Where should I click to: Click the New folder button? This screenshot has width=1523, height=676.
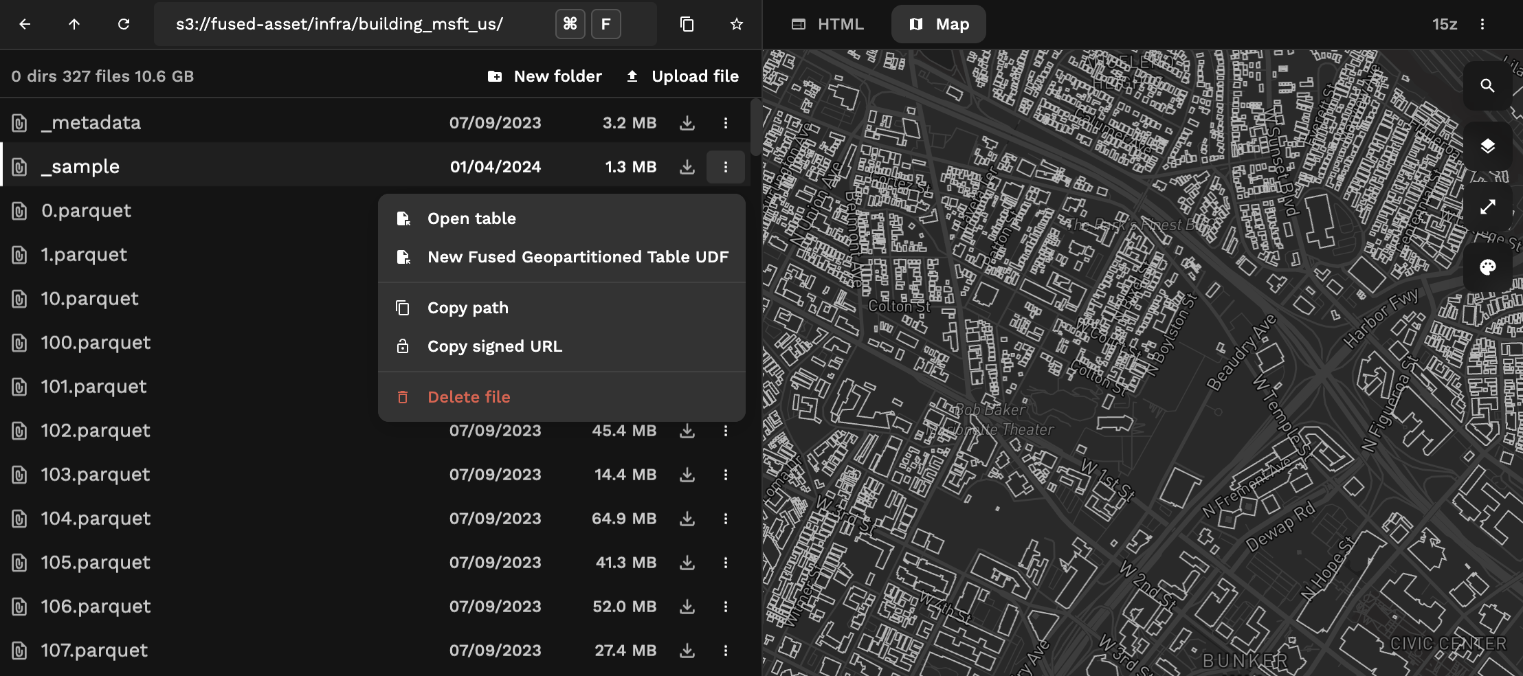point(544,76)
